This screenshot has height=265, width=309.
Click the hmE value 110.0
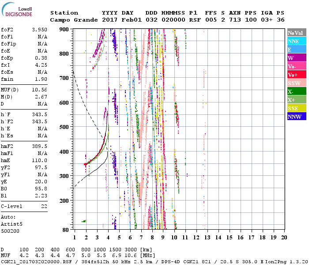39,160
